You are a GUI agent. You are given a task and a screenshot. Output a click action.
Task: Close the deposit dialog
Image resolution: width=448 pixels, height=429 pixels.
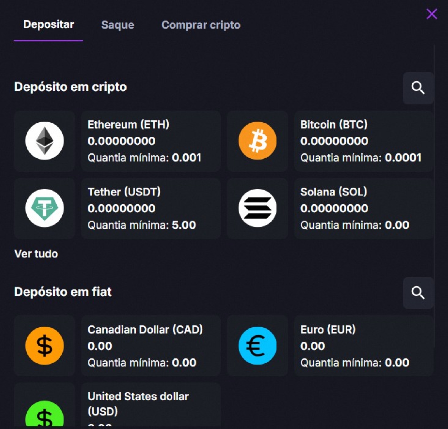(431, 14)
